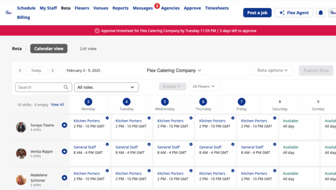336x190 pixels.
Task: Open the Timesheets page
Action: tap(217, 8)
